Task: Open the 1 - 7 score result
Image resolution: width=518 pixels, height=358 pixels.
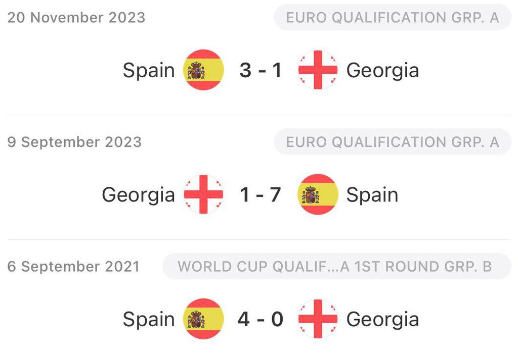Action: (x=261, y=194)
